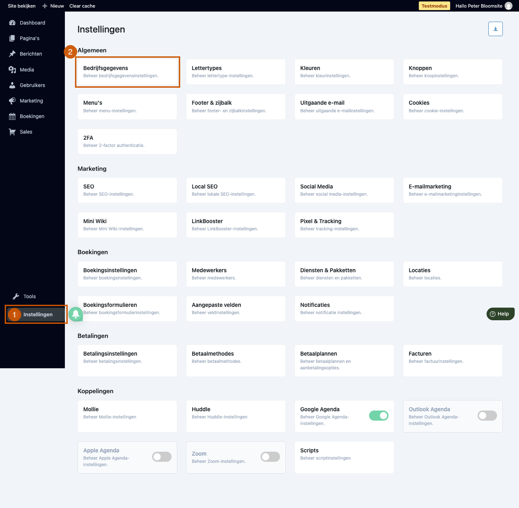Viewport: 519px width, 508px height.
Task: Disable the Google Agenda toggle
Action: tap(379, 416)
